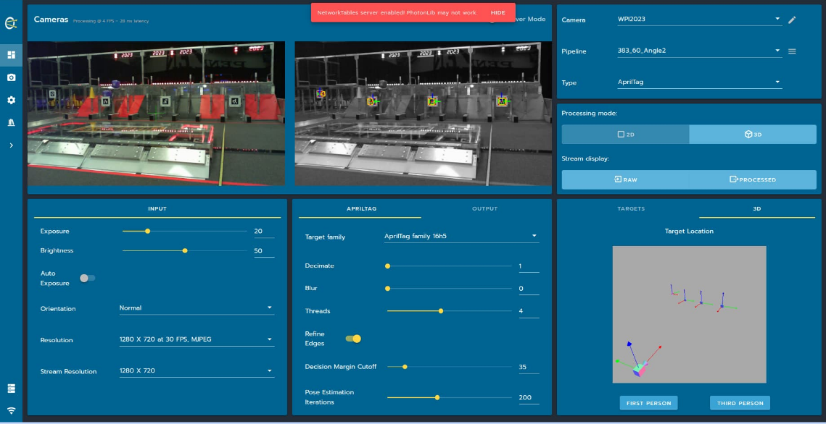
Task: Switch to the Targets tab
Action: coord(630,209)
